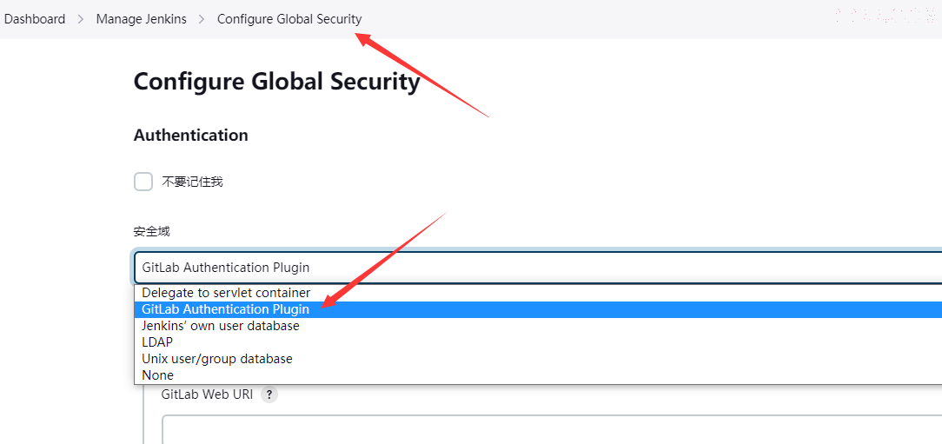Open the Manage Jenkins breadcrumb link

tap(141, 19)
